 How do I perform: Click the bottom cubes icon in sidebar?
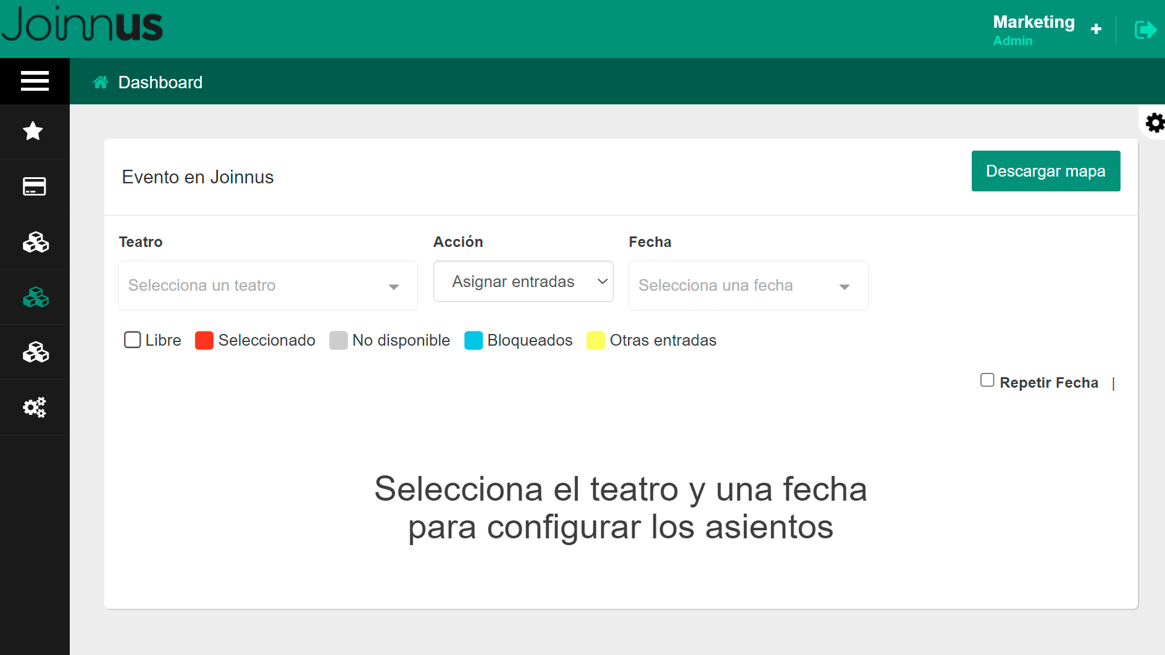(35, 352)
